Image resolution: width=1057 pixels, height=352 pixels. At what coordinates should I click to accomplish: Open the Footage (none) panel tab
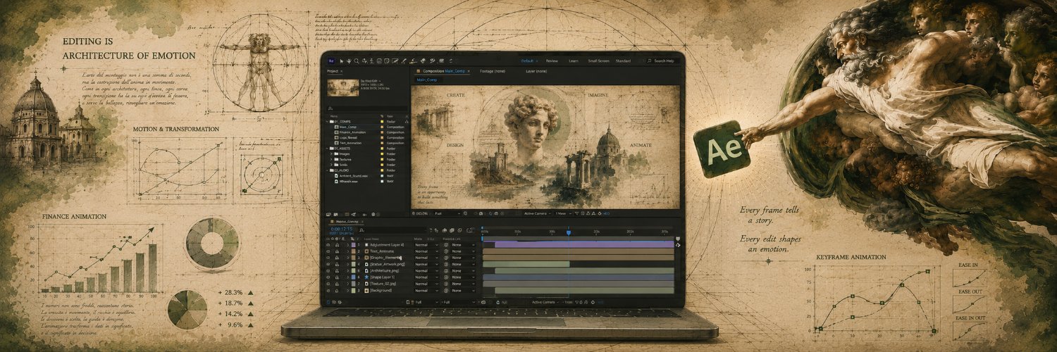tap(493, 71)
